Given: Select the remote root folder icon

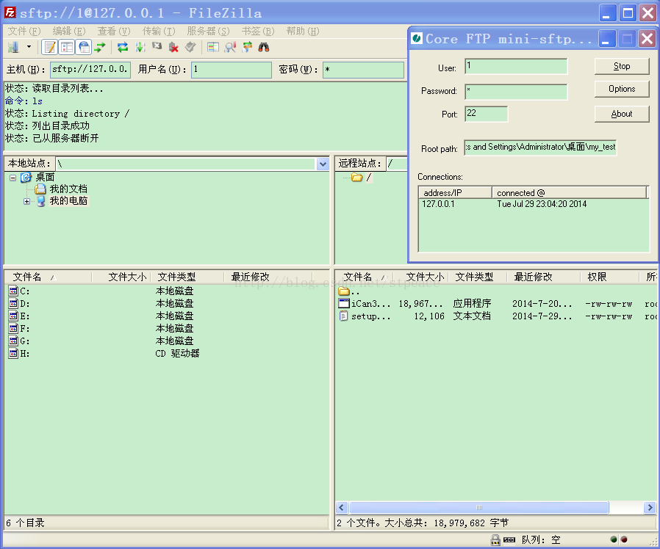Looking at the screenshot, I should click(x=356, y=178).
